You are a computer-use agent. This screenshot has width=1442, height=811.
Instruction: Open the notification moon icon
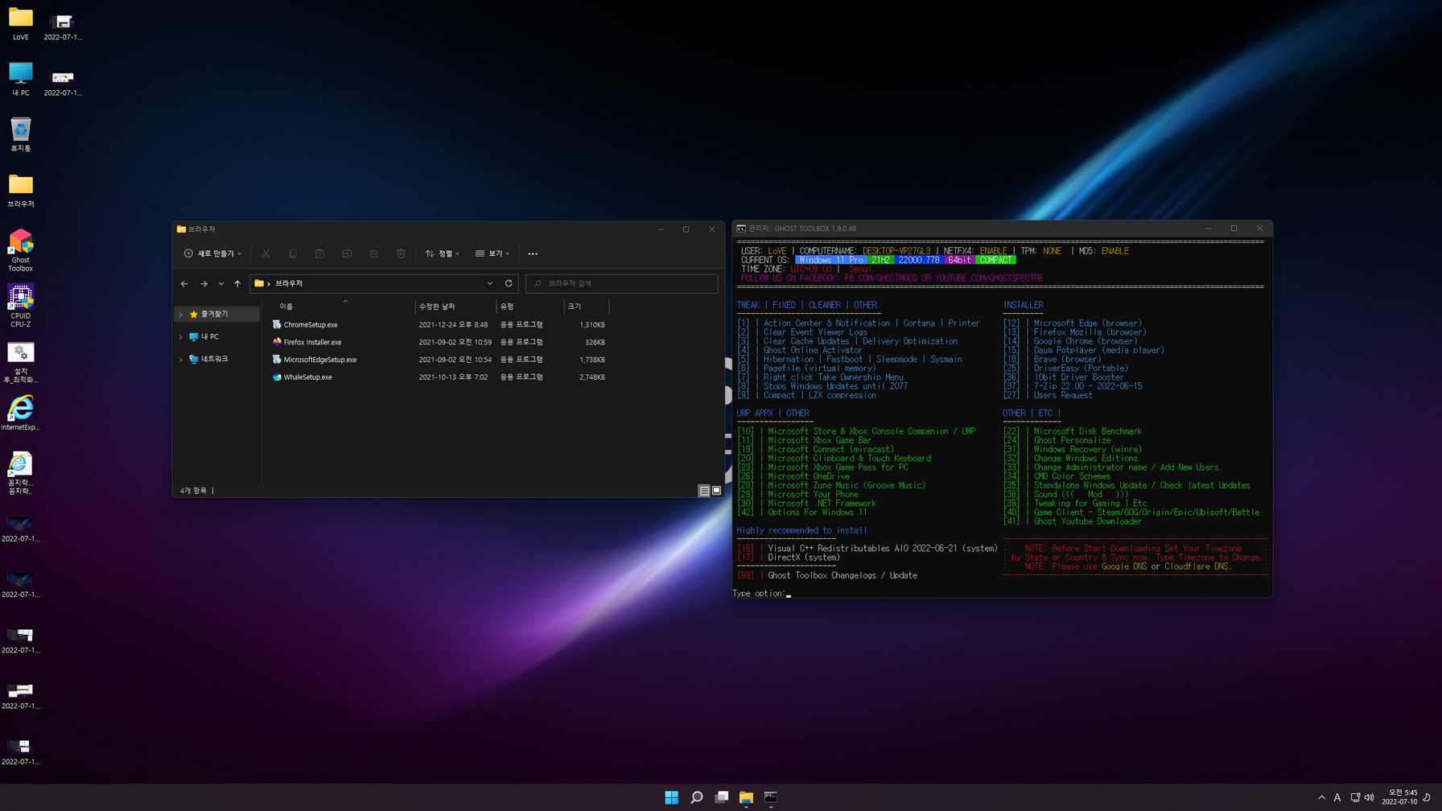[x=1428, y=797]
